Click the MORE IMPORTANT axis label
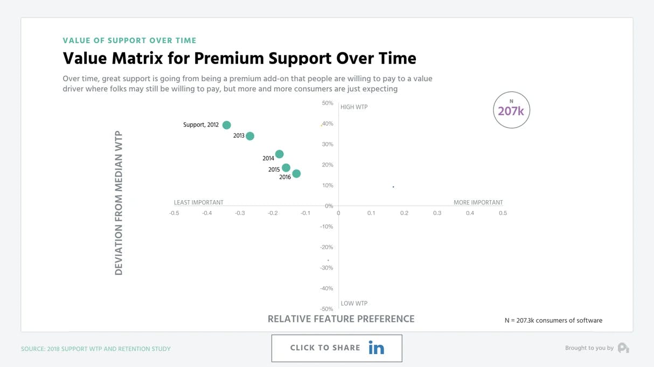The height and width of the screenshot is (367, 654). click(478, 202)
